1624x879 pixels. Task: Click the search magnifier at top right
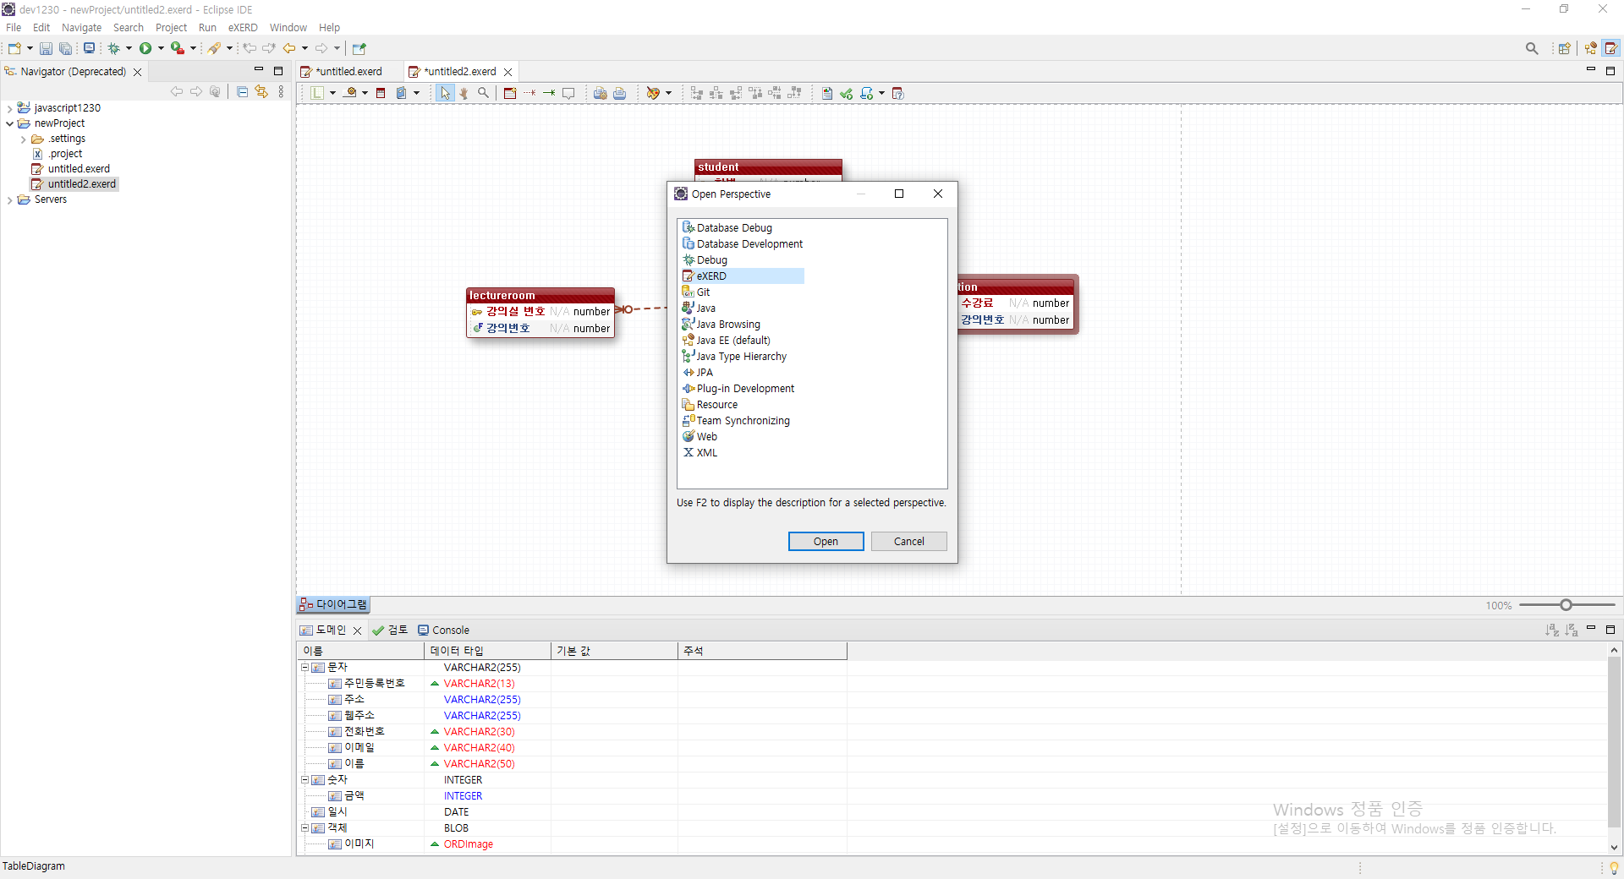click(1532, 48)
